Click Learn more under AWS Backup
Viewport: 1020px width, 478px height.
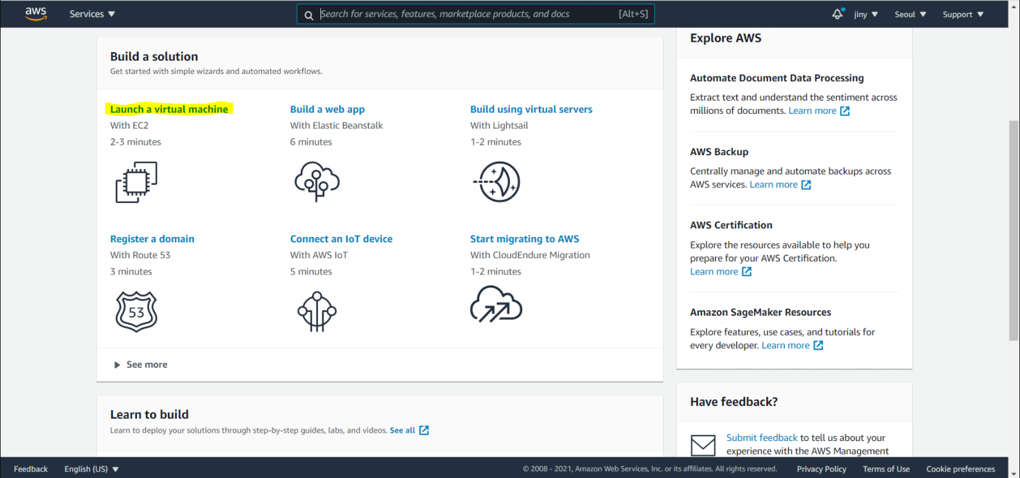click(x=773, y=185)
